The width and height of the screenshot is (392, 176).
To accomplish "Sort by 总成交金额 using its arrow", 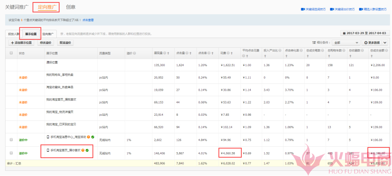I will point(371,56).
